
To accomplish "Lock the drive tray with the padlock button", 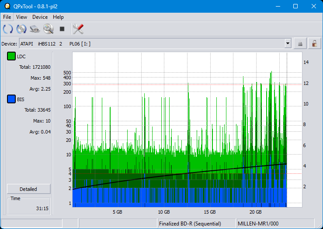I will pos(314,43).
